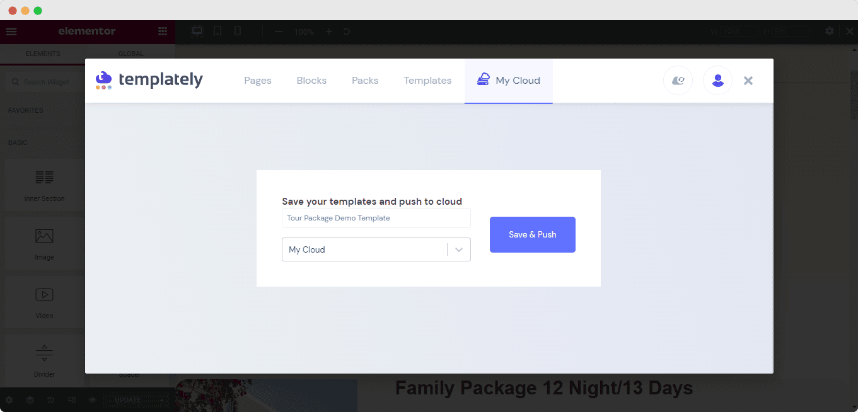Click the My Cloud tab icon
858x412 pixels.
(x=484, y=79)
